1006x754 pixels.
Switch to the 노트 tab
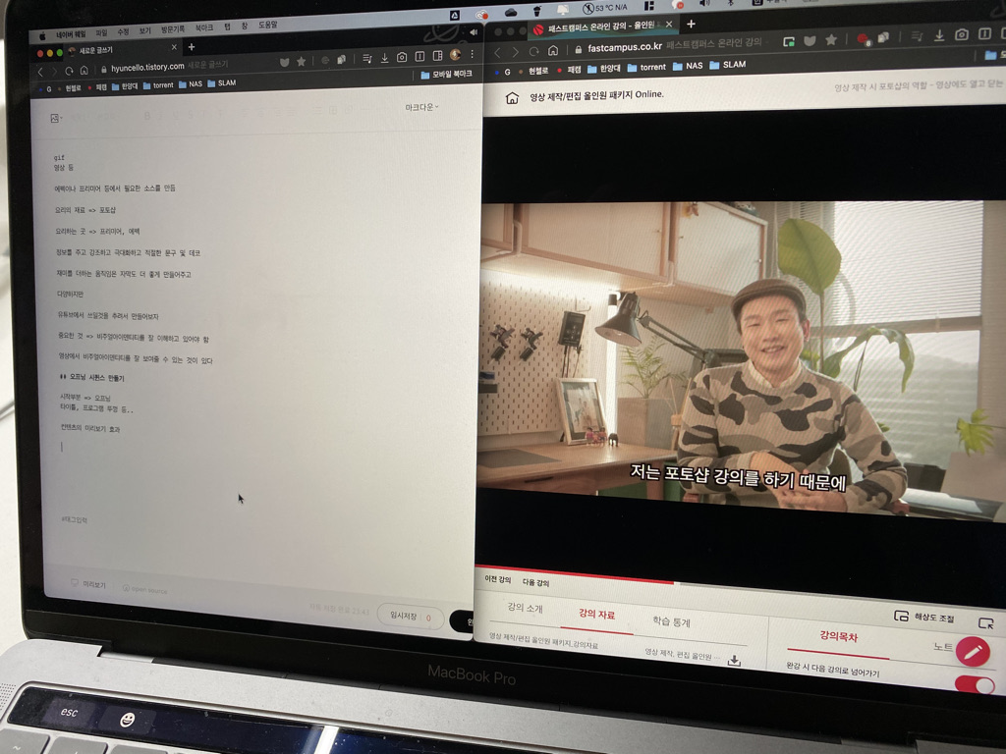point(943,646)
